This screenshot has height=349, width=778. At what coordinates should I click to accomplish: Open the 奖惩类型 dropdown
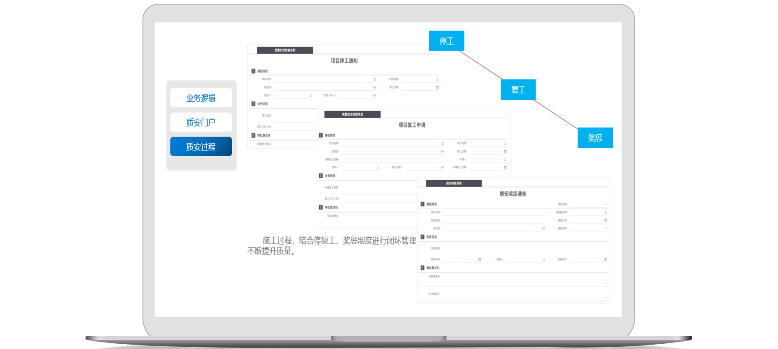(x=605, y=205)
